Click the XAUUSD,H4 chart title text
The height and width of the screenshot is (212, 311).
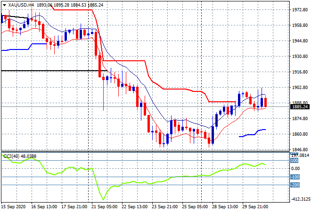pos(21,5)
